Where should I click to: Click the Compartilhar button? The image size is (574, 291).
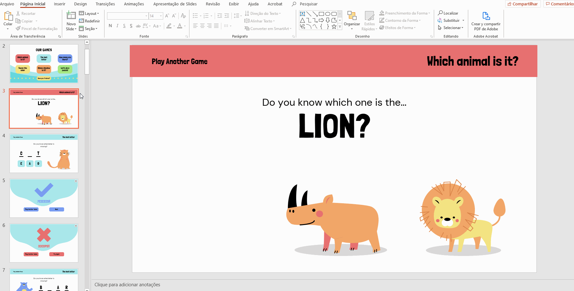coord(523,4)
